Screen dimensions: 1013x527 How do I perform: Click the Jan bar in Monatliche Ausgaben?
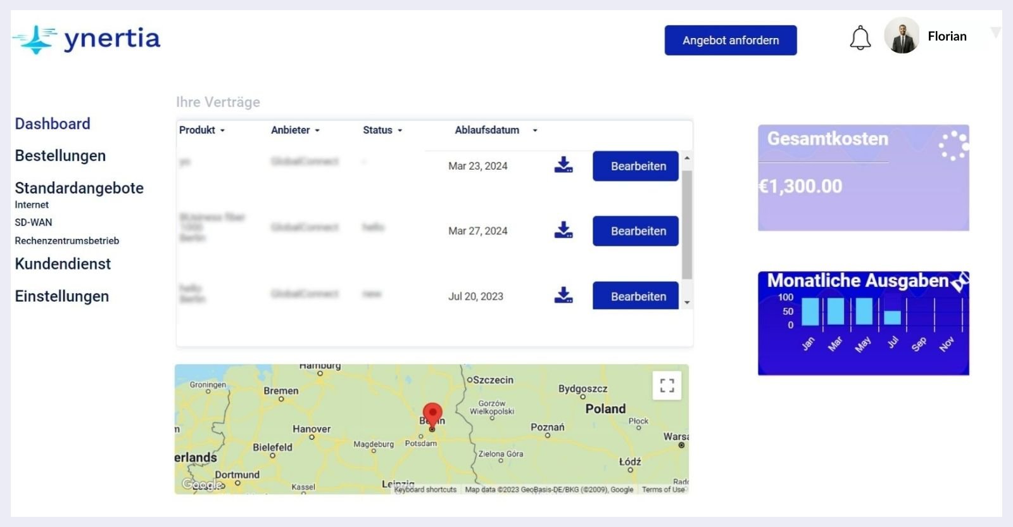[x=810, y=312]
